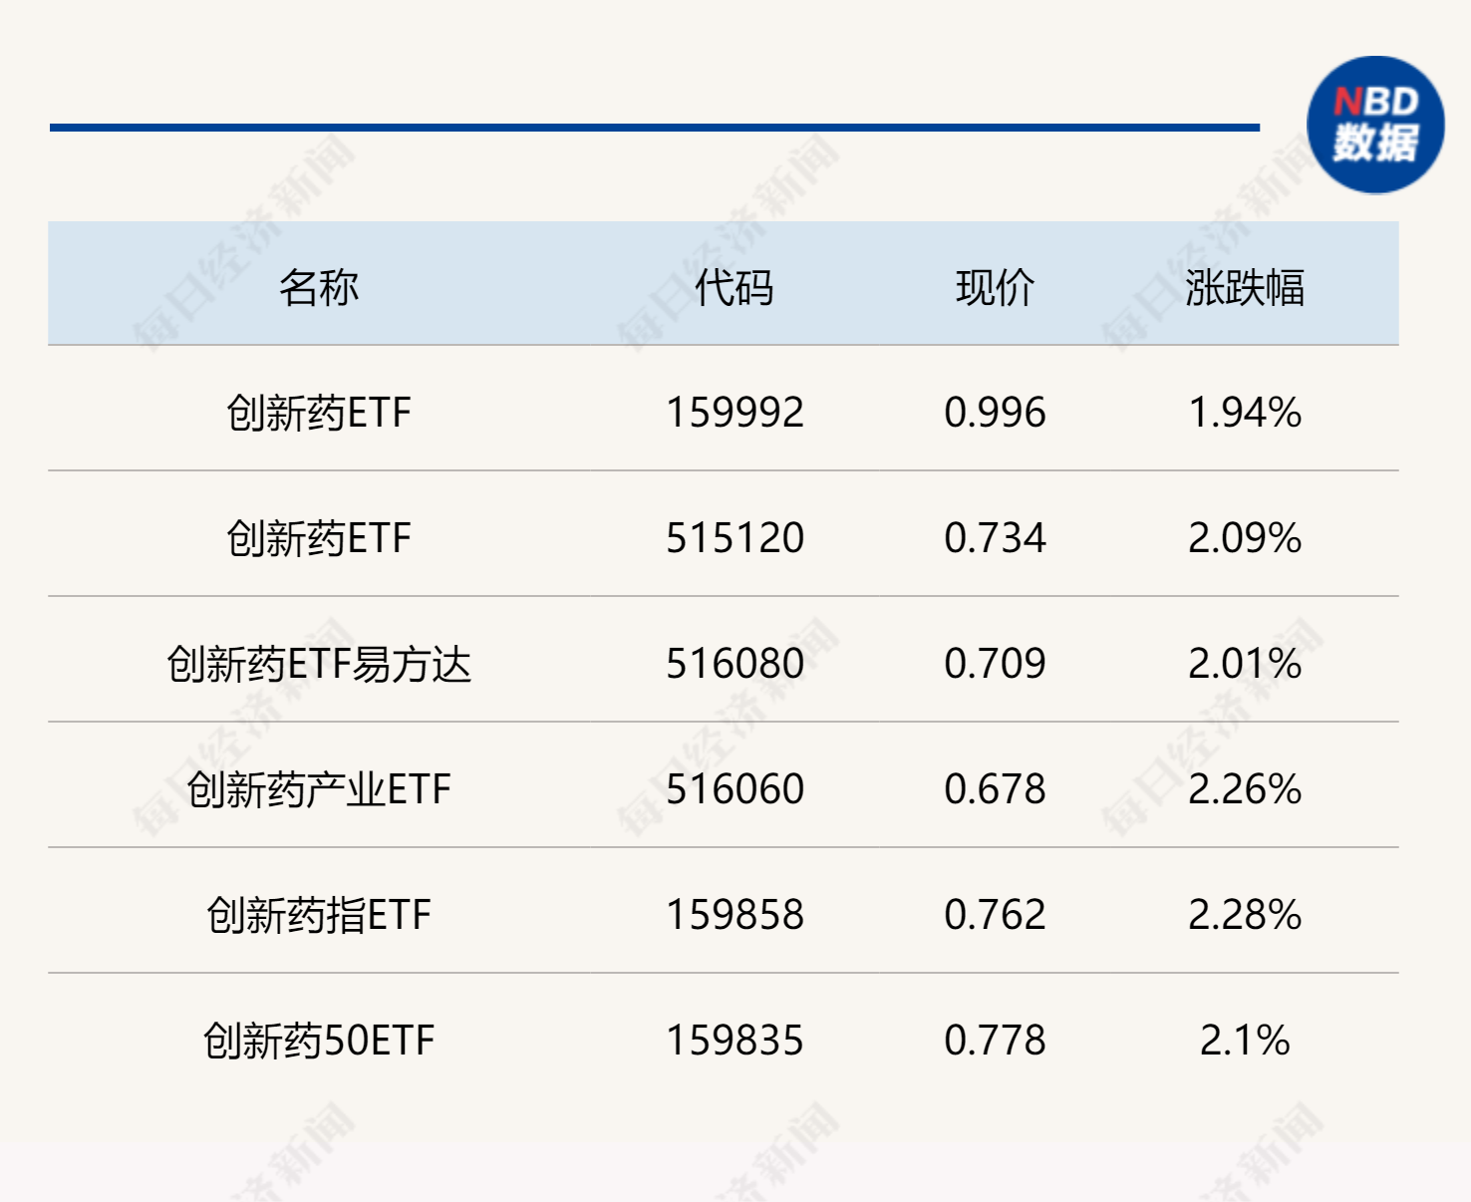The height and width of the screenshot is (1202, 1471).
Task: Click the 2.28% change value
Action: 1245,915
